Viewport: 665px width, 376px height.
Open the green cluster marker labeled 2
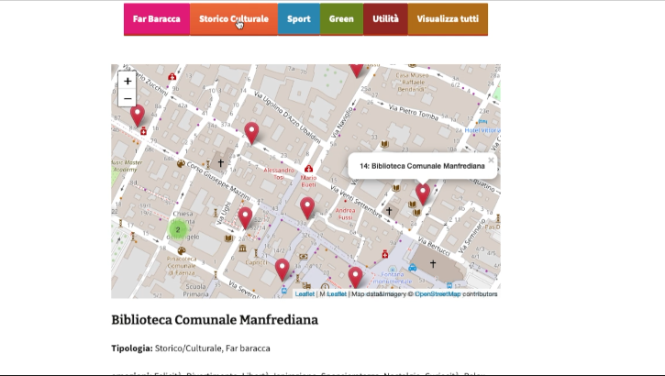coord(177,230)
